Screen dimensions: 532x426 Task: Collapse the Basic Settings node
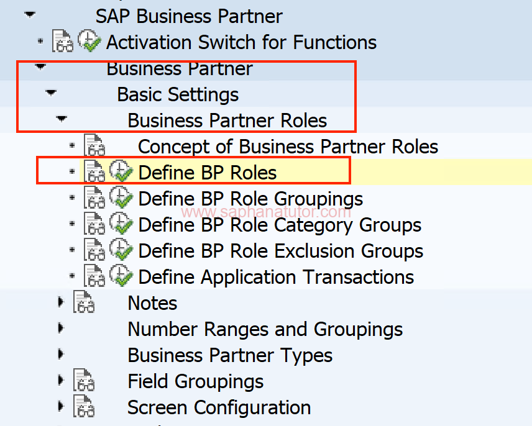point(51,93)
